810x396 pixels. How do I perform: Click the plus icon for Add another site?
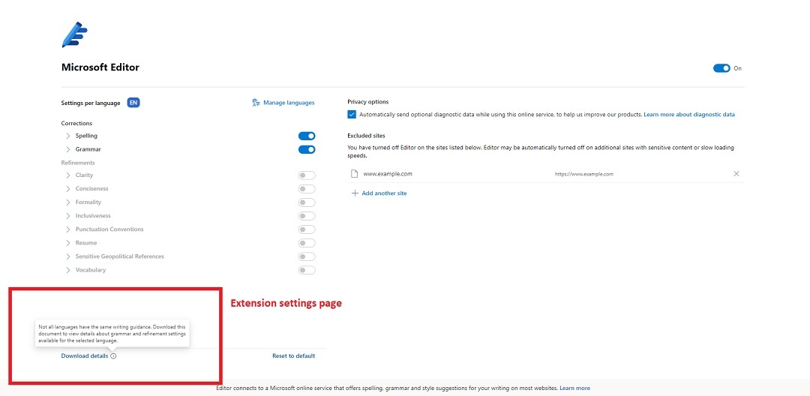(x=354, y=193)
